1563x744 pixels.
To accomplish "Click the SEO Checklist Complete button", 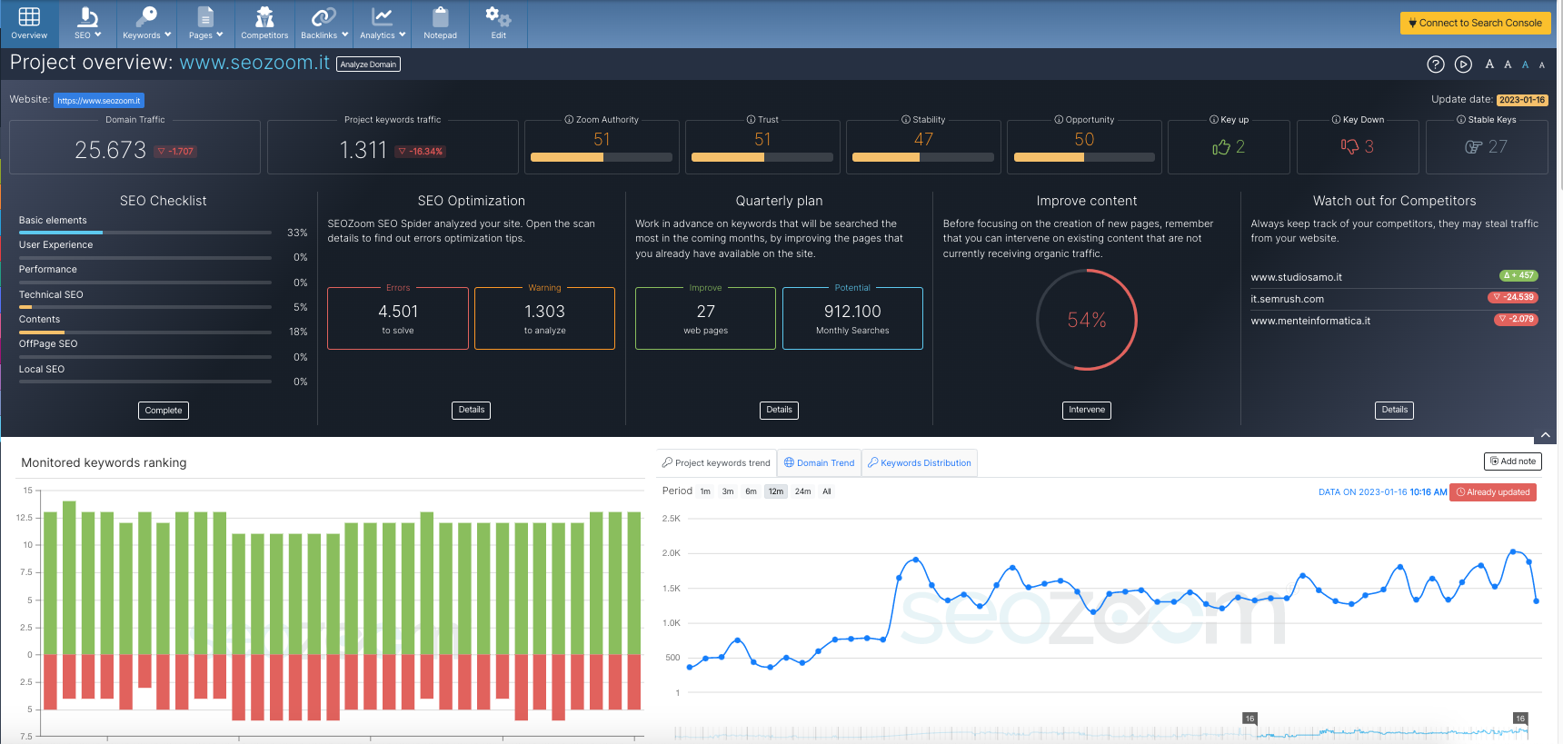I will (164, 411).
